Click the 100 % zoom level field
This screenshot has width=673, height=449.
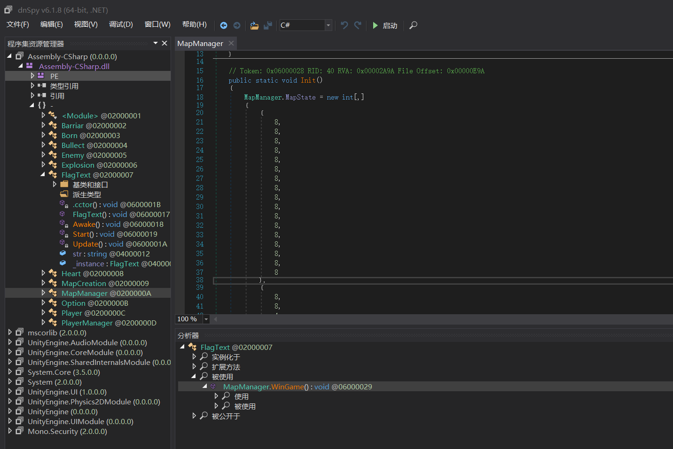tap(189, 319)
